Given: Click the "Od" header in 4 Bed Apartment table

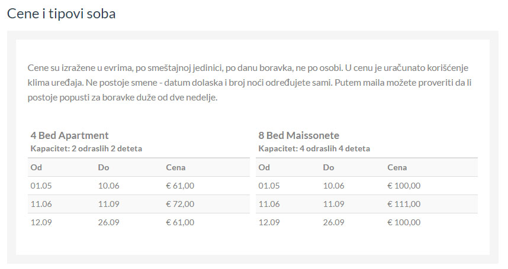Looking at the screenshot, I should 36,167.
